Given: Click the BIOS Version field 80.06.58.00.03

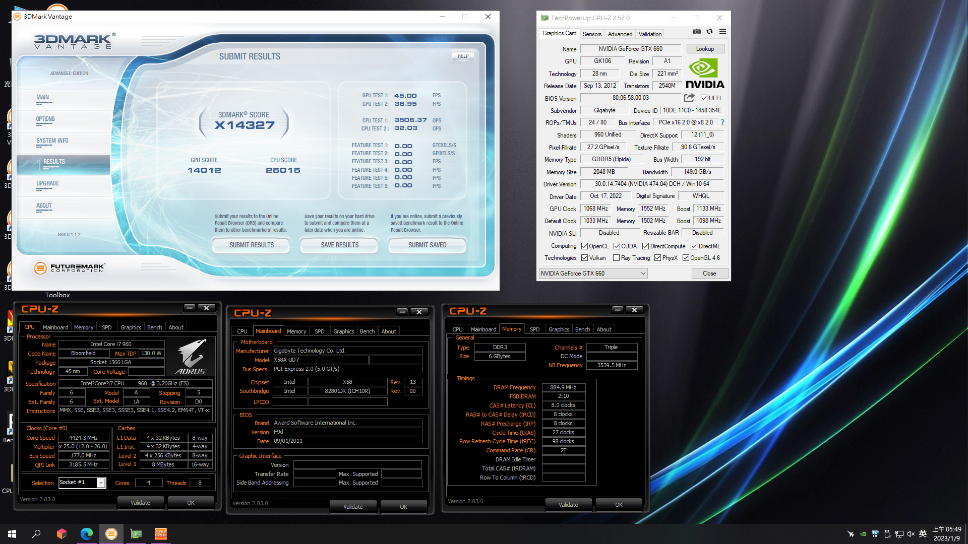Looking at the screenshot, I should (630, 98).
